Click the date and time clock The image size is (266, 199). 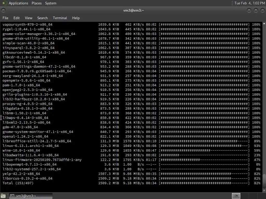pyautogui.click(x=249, y=3)
